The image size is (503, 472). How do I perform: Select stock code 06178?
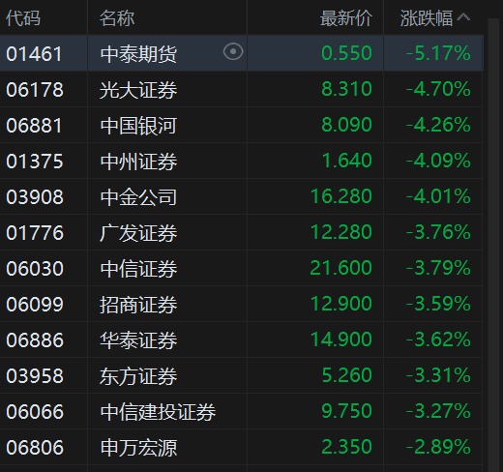tap(35, 90)
